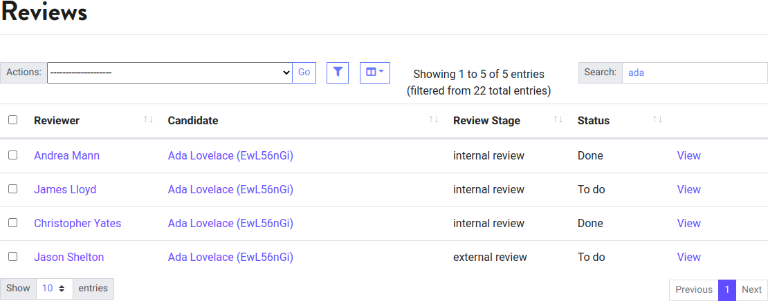Toggle the select-all checkbox in header

pos(13,120)
